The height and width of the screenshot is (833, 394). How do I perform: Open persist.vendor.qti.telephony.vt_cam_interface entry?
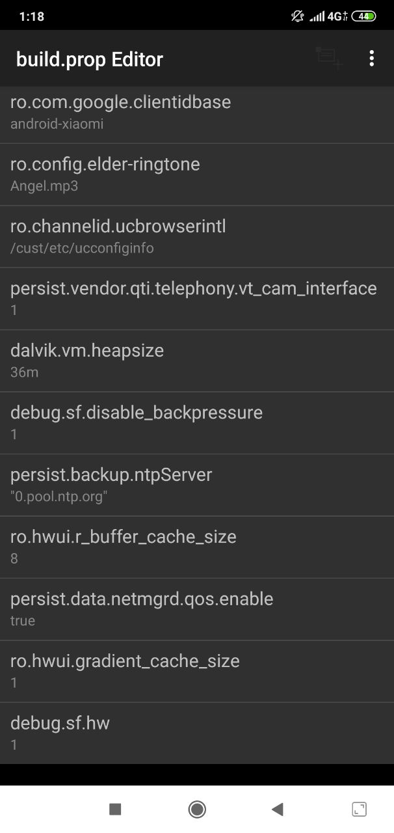point(197,299)
